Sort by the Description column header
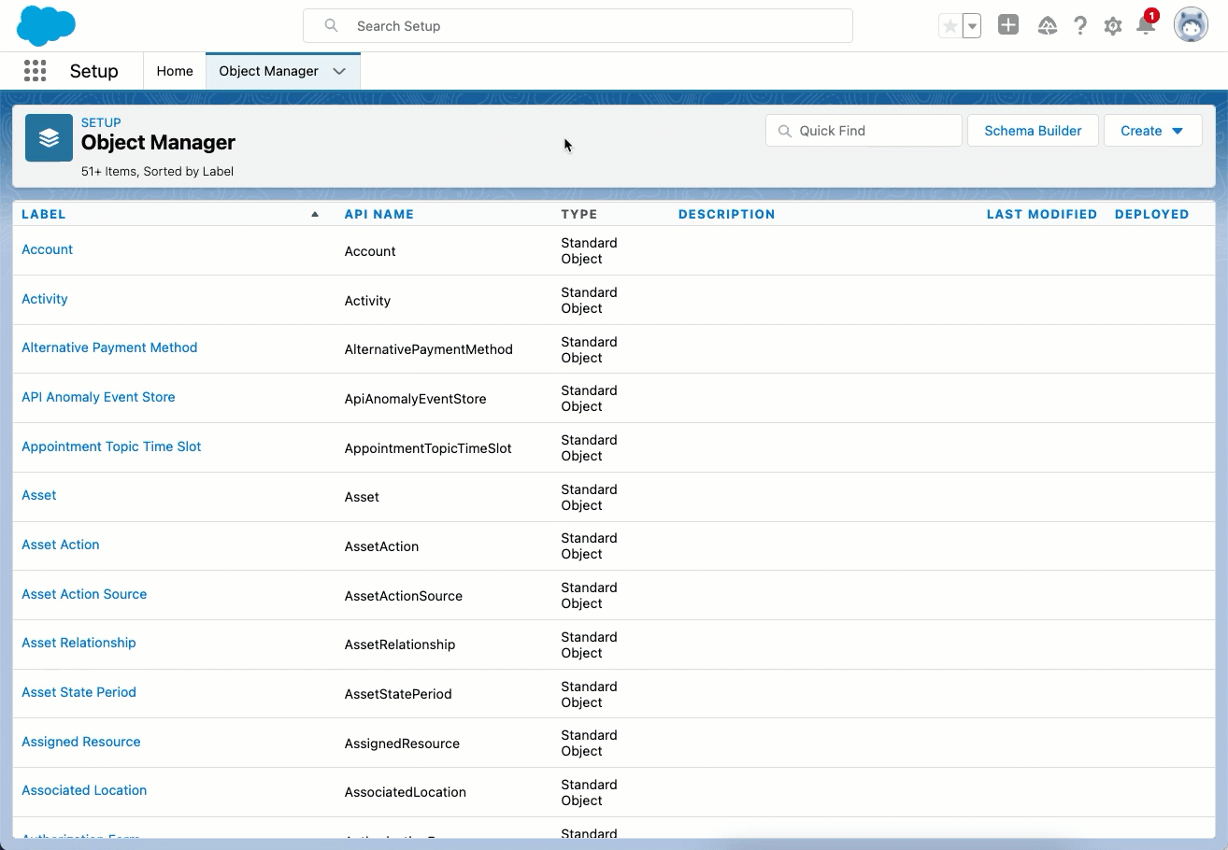The height and width of the screenshot is (850, 1228). 726,214
